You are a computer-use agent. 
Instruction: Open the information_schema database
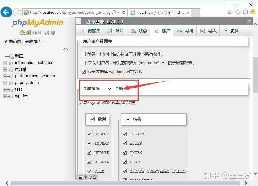click(x=34, y=63)
